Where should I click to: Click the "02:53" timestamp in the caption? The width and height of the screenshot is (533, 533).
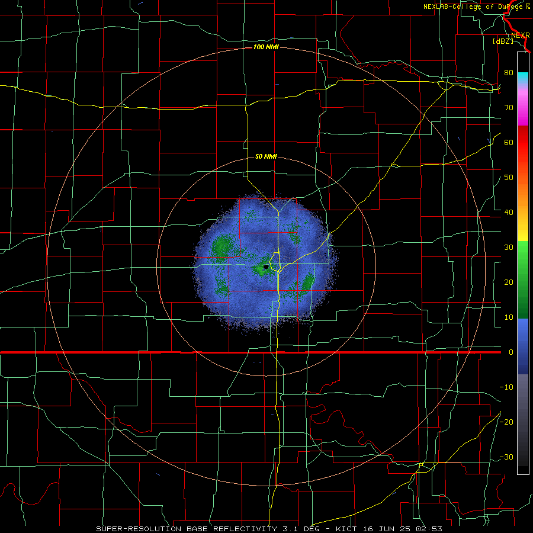(x=428, y=529)
